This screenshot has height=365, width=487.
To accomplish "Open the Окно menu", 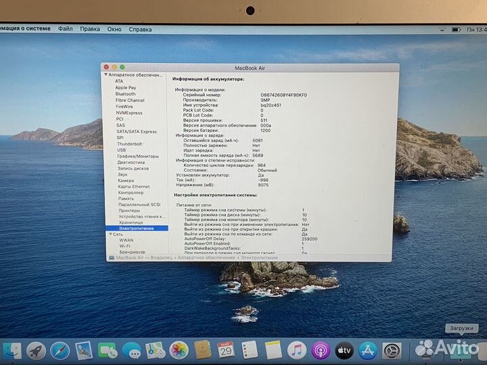I will click(114, 29).
